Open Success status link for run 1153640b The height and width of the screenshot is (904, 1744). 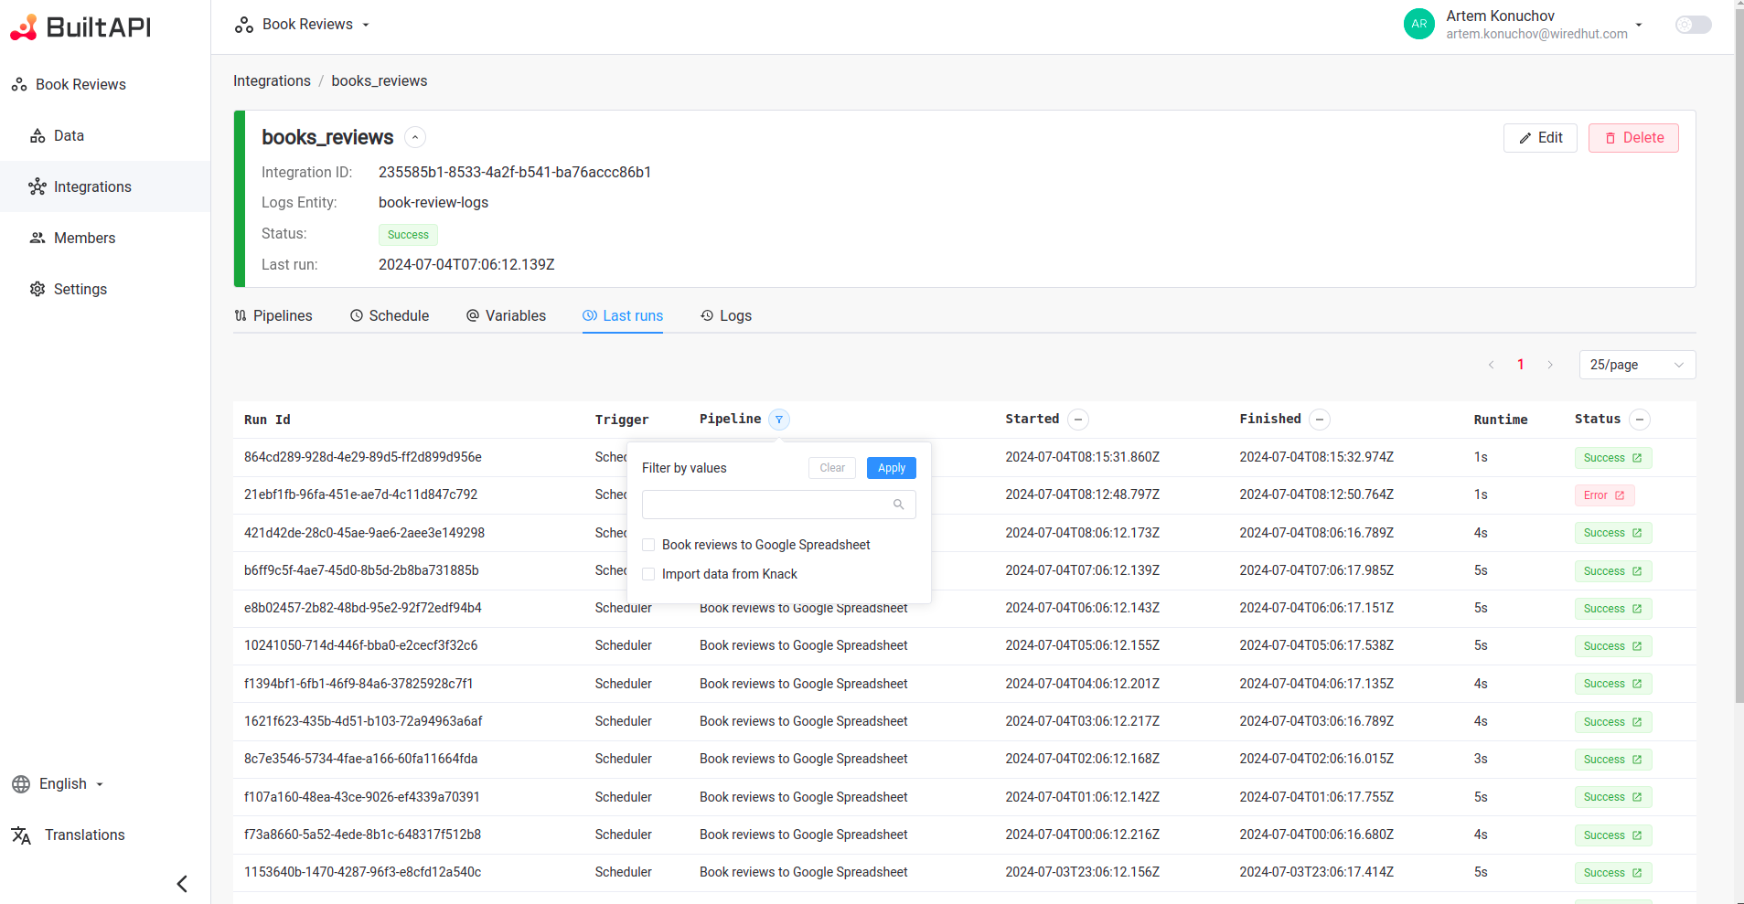1613,873
